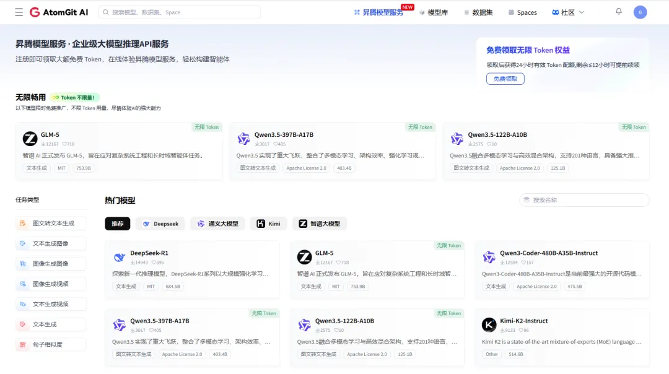Open the Spaces nav item
Viewport: 669px width, 374px height.
(x=523, y=12)
